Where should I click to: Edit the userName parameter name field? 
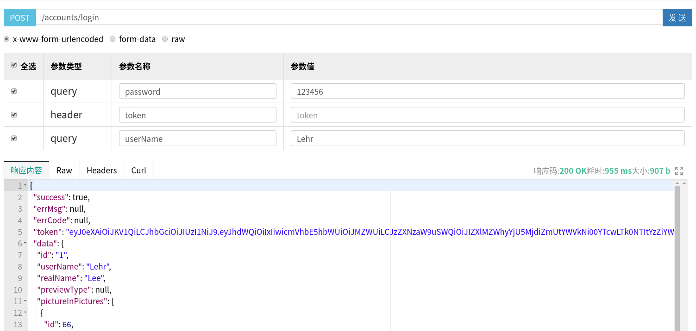[198, 138]
